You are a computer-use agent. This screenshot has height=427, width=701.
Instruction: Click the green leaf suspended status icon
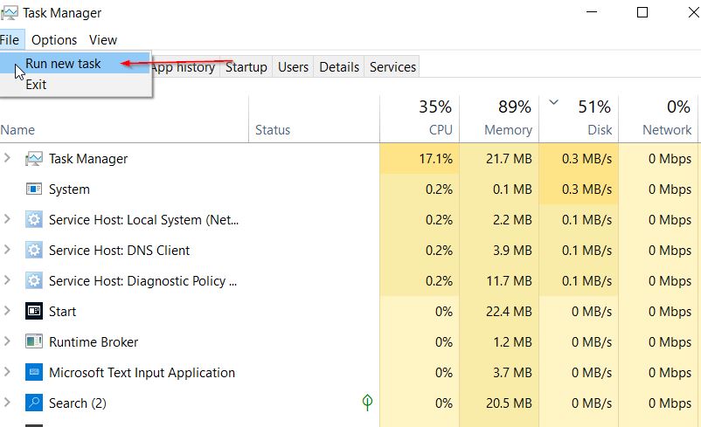367,403
